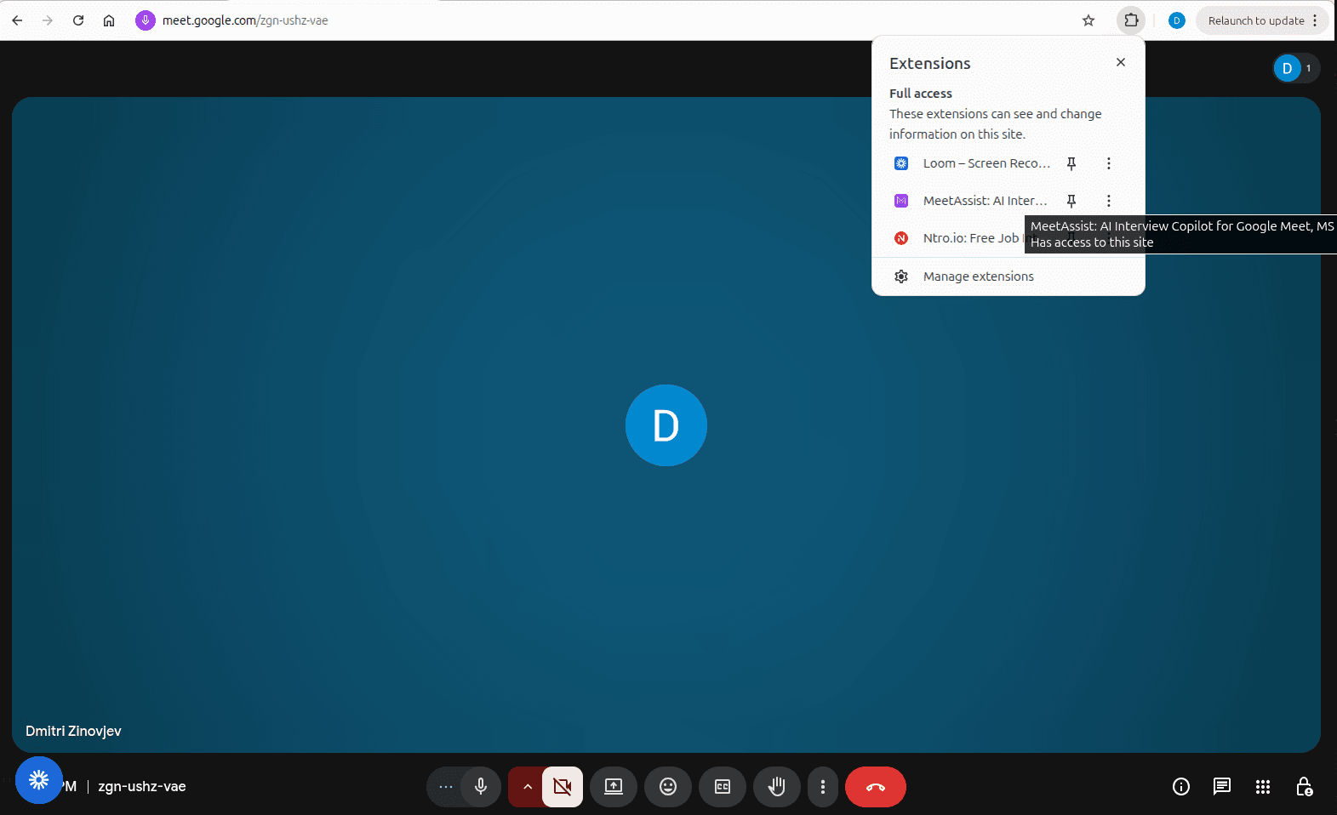Start presenting your screen

pyautogui.click(x=614, y=787)
